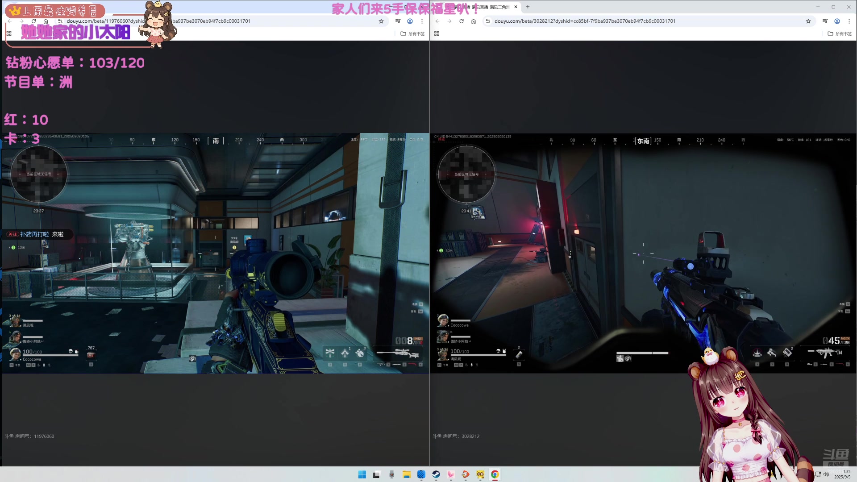Image resolution: width=857 pixels, height=482 pixels.
Task: Open the blue striped app on taskbar
Action: [x=421, y=474]
